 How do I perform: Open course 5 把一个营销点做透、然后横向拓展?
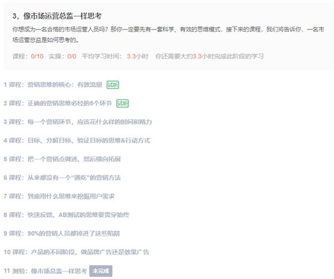pos(62,159)
